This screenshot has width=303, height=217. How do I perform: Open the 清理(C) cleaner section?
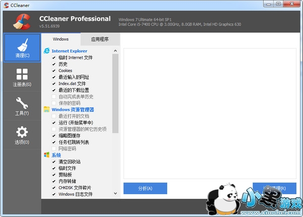tap(22, 48)
